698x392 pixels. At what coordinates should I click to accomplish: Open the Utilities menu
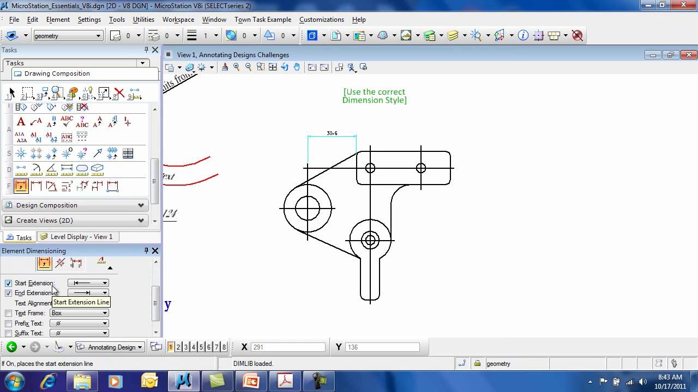(x=143, y=20)
